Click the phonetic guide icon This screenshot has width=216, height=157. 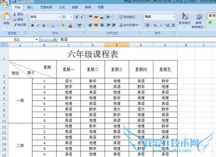click(79, 26)
